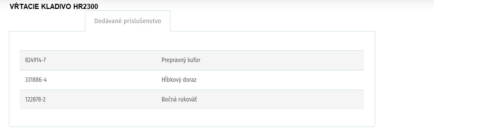Select the word rukoväť
The width and height of the screenshot is (501, 136).
188,99
